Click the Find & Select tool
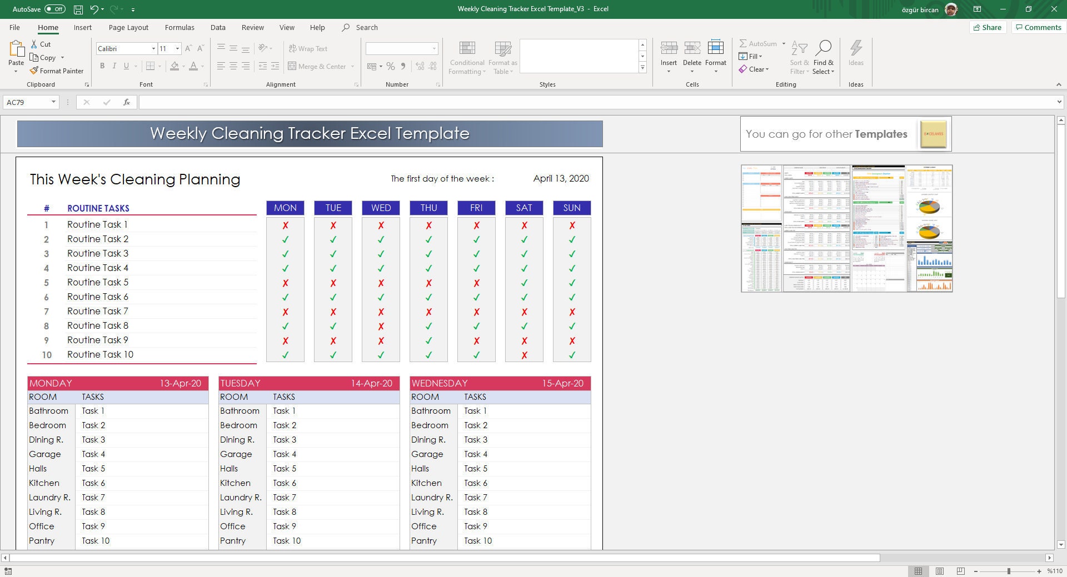This screenshot has width=1067, height=577. click(824, 56)
